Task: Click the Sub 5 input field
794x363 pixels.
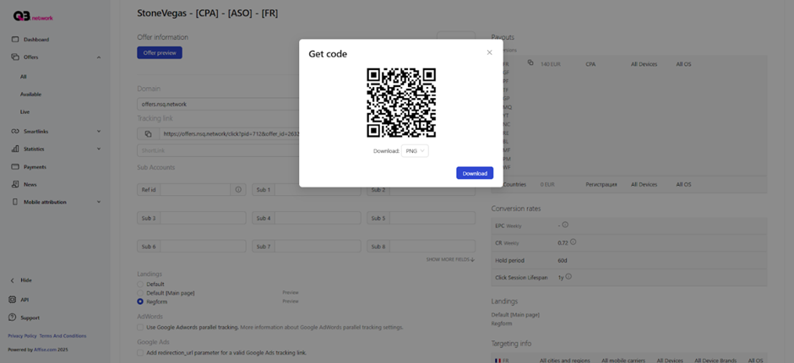Action: click(432, 218)
